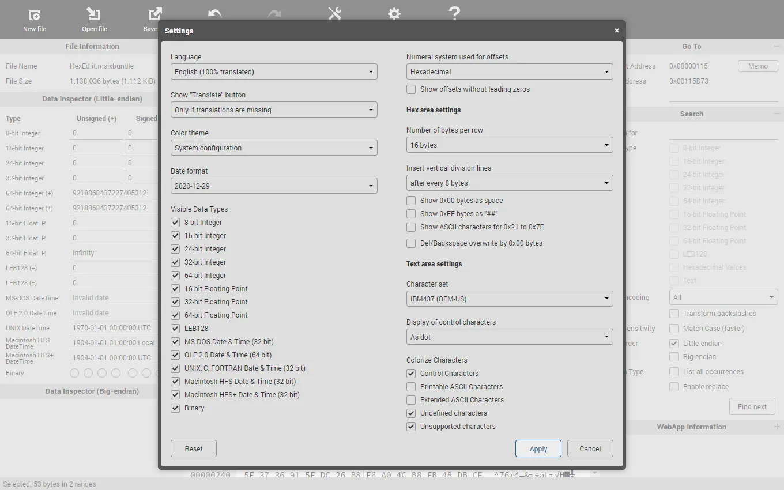The image size is (784, 490).
Task: Click the Find next button
Action: click(752, 406)
